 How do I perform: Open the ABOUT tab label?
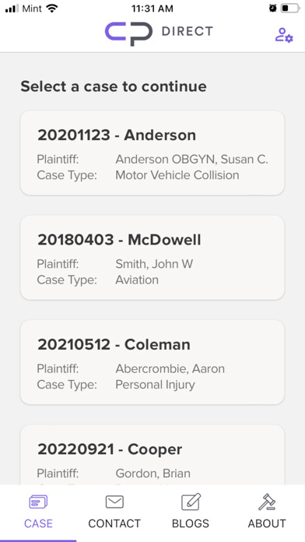[x=267, y=523]
